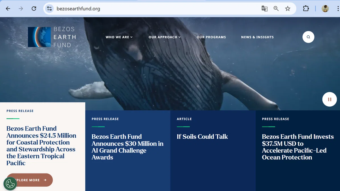Open the $37.5M Pacific-Led Ocean Protection article
Image resolution: width=340 pixels, height=191 pixels.
298,147
